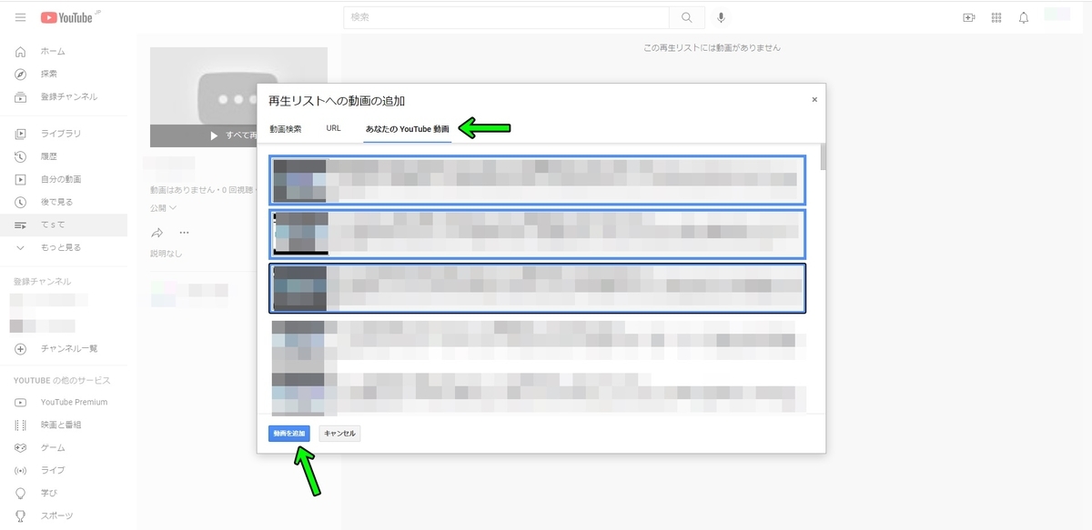The width and height of the screenshot is (1092, 530).
Task: Click the 動画を追加 button
Action: coord(289,434)
